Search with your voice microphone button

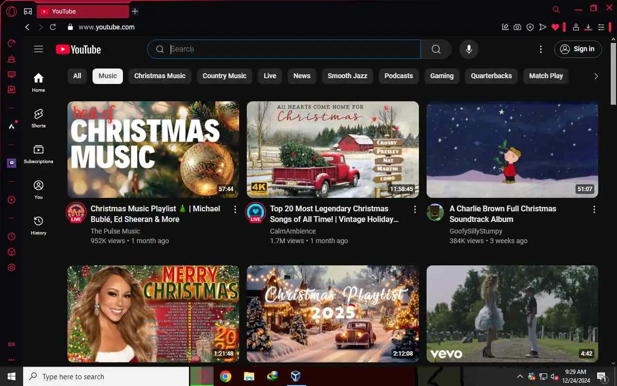[x=469, y=49]
